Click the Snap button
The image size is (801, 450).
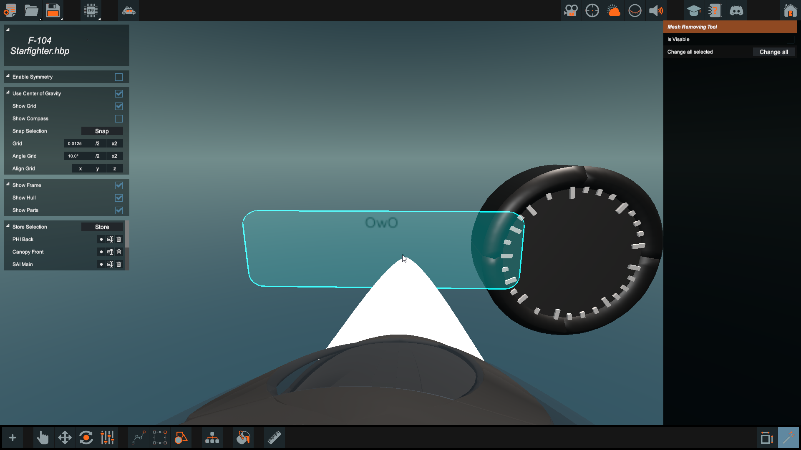coord(102,131)
